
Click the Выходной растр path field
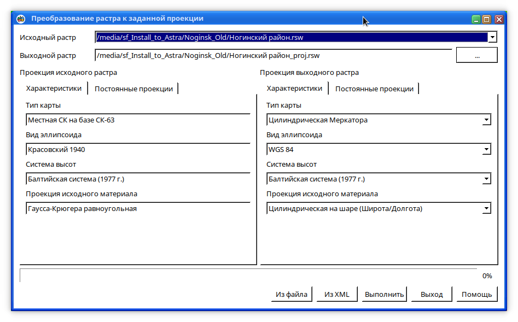273,55
